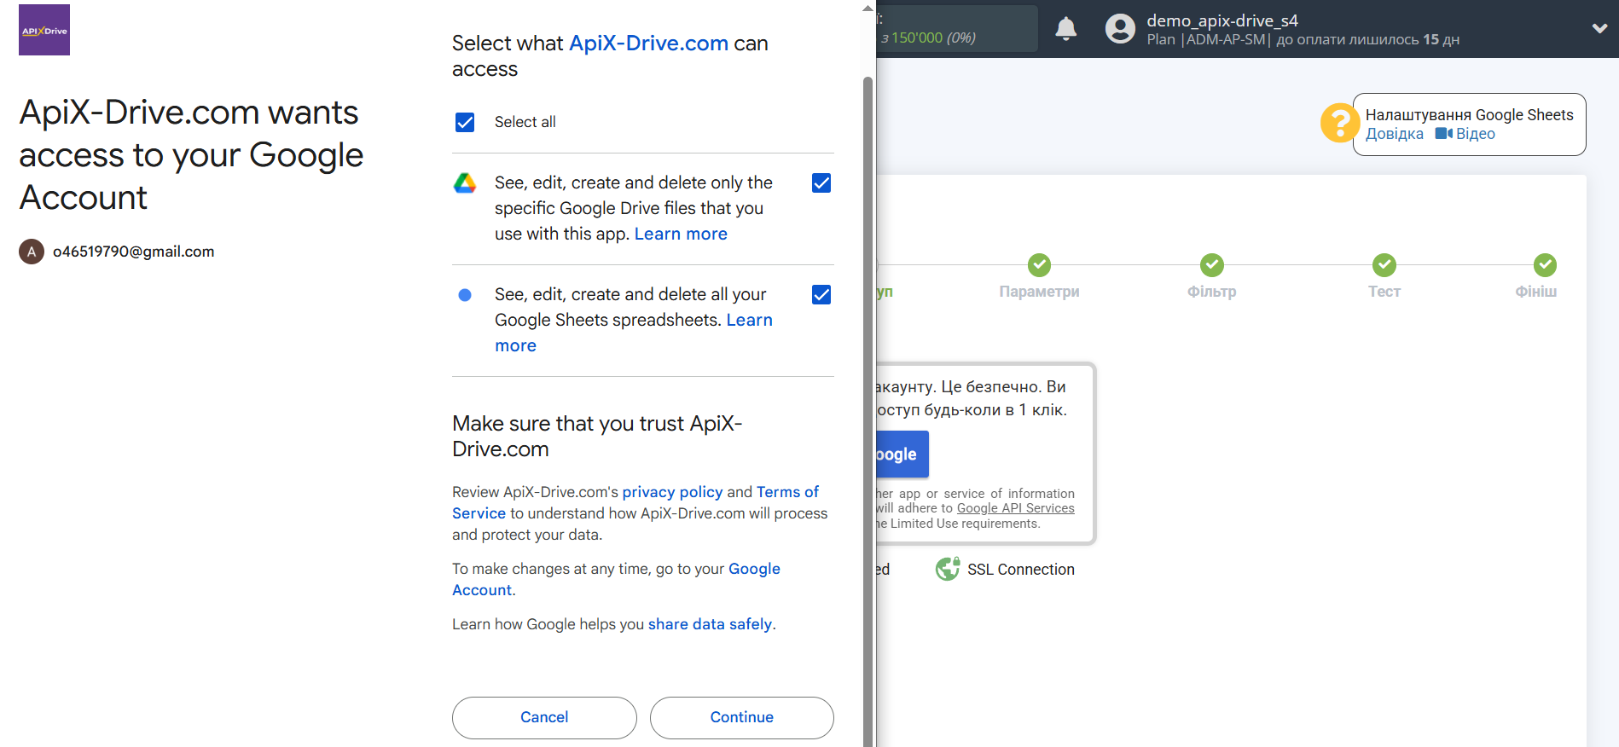Select the Фільтр step label

coord(1211,292)
